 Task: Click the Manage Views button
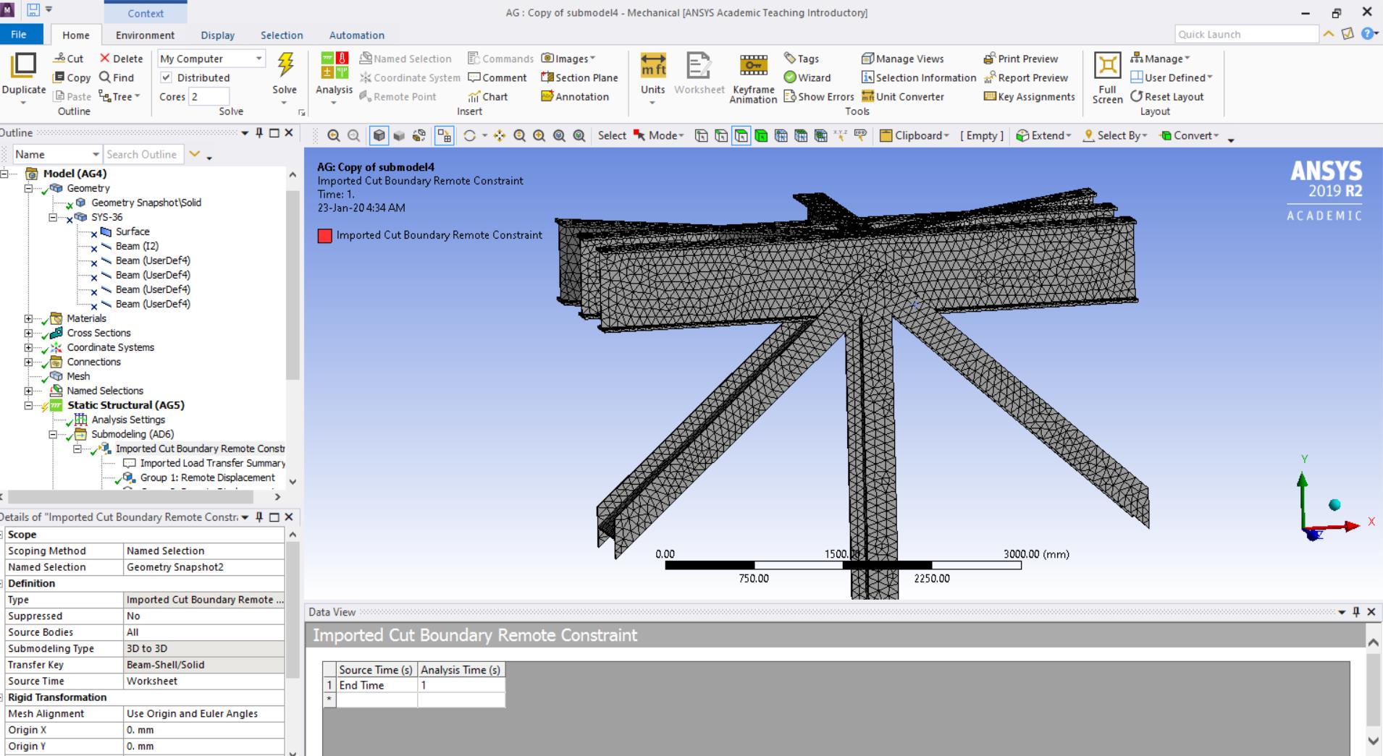tap(903, 59)
